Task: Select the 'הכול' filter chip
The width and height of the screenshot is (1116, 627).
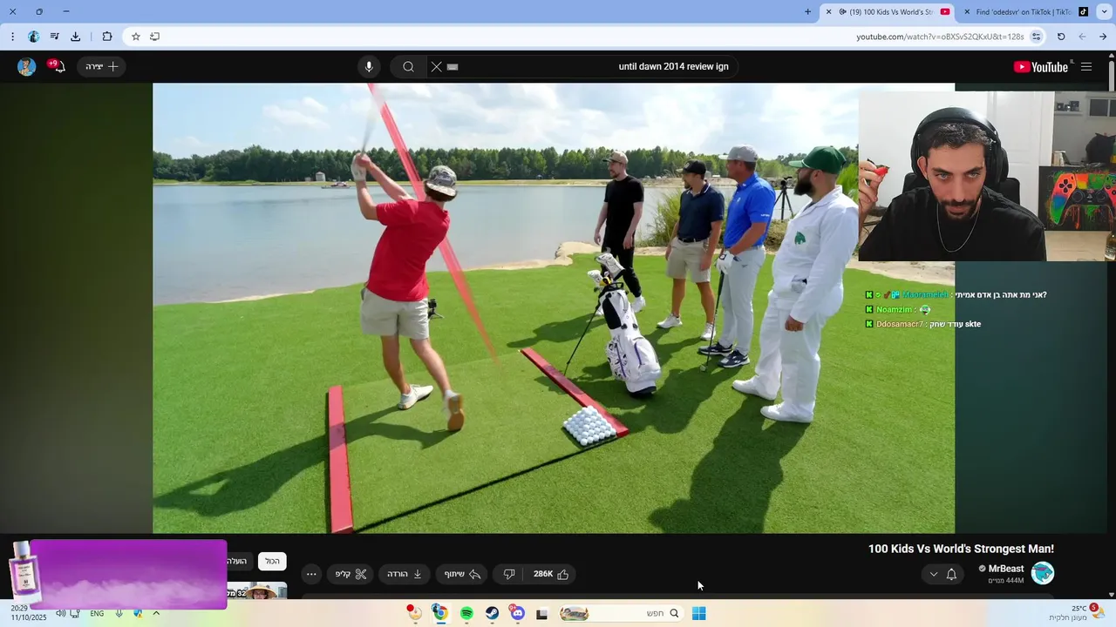Action: [272, 562]
